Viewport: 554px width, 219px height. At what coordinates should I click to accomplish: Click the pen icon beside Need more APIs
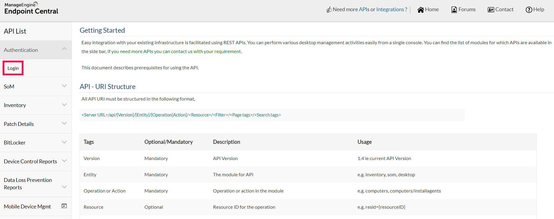[329, 10]
